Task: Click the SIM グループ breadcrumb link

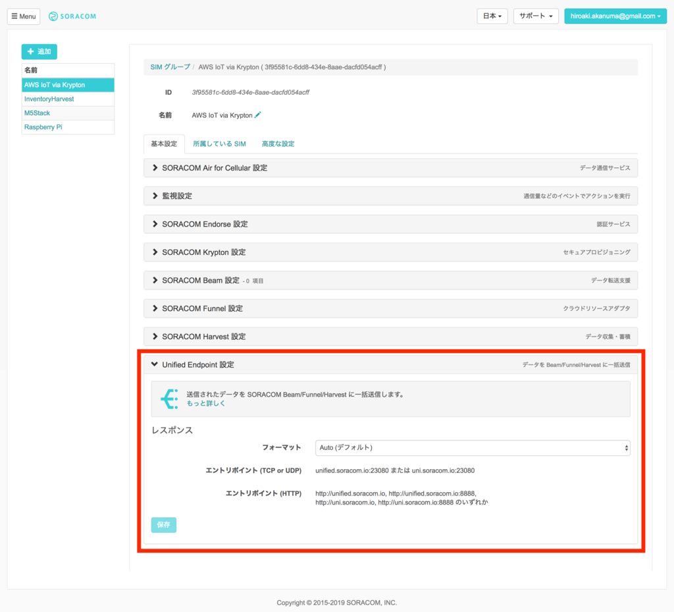Action: (x=170, y=67)
